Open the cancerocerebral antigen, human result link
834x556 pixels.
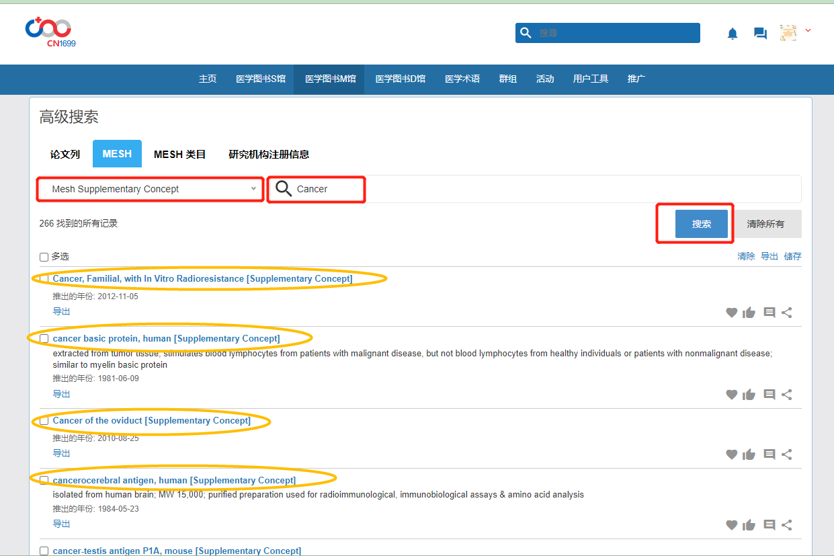point(174,480)
